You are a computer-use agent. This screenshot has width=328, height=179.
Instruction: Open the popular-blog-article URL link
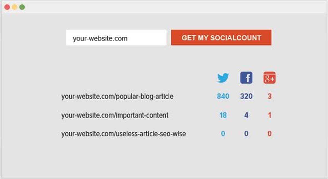117,96
